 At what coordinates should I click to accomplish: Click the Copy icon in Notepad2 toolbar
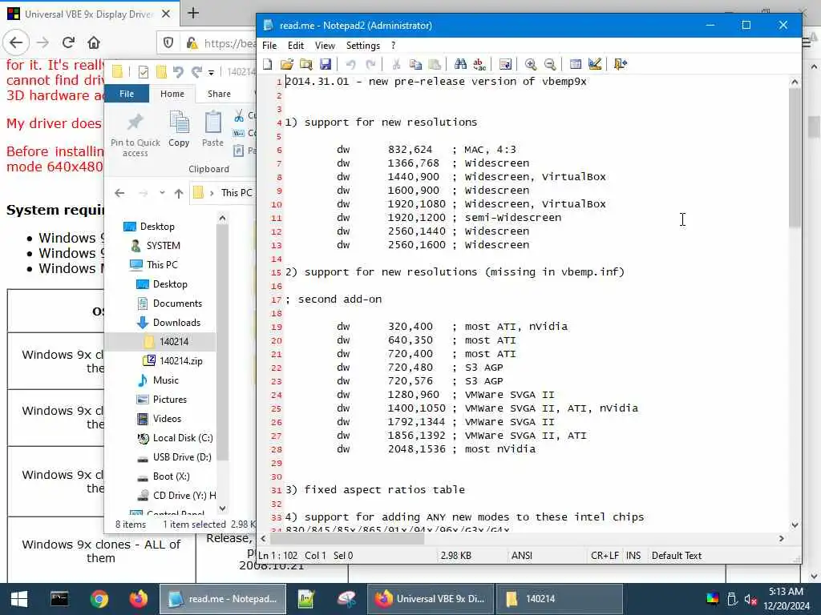[x=416, y=64]
